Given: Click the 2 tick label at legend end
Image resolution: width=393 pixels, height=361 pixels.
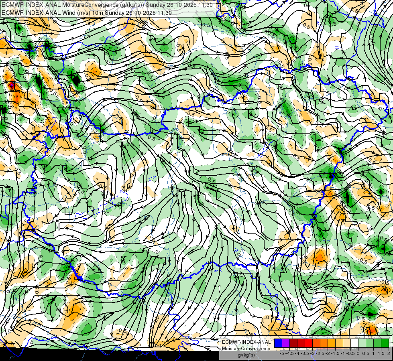Looking at the screenshot, I should (389, 353).
